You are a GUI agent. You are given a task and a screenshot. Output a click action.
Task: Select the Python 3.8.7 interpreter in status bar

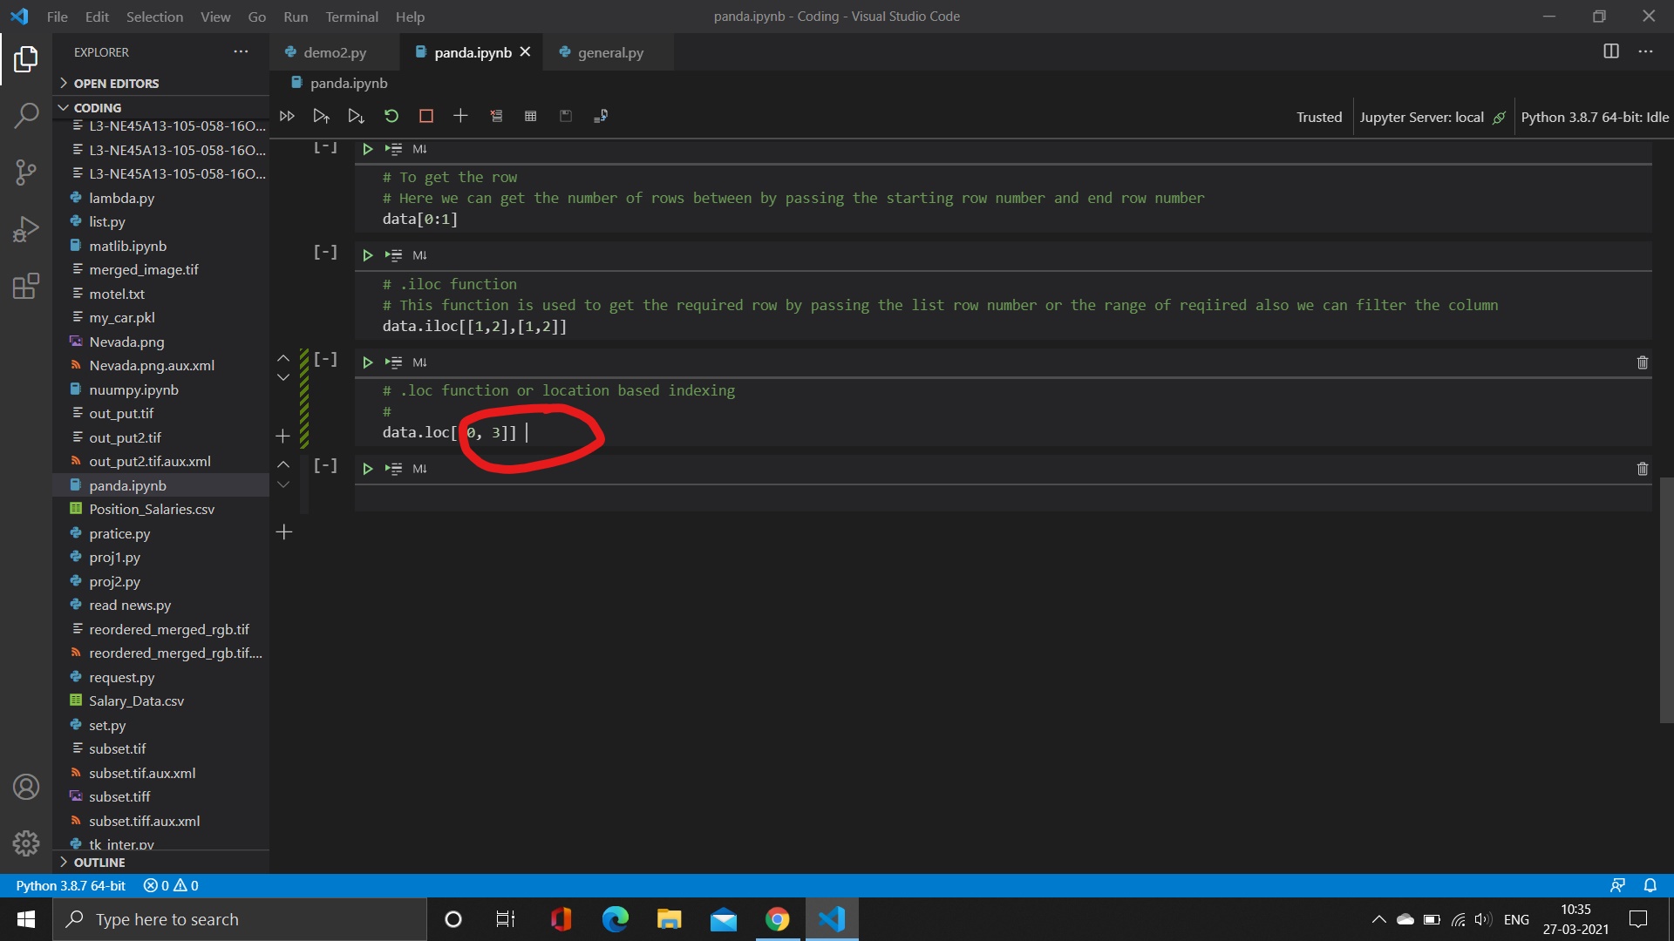pyautogui.click(x=71, y=884)
